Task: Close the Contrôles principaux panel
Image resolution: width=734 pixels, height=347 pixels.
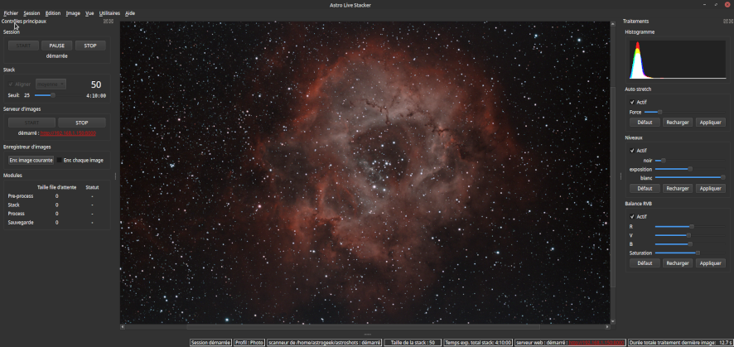Action: click(110, 22)
